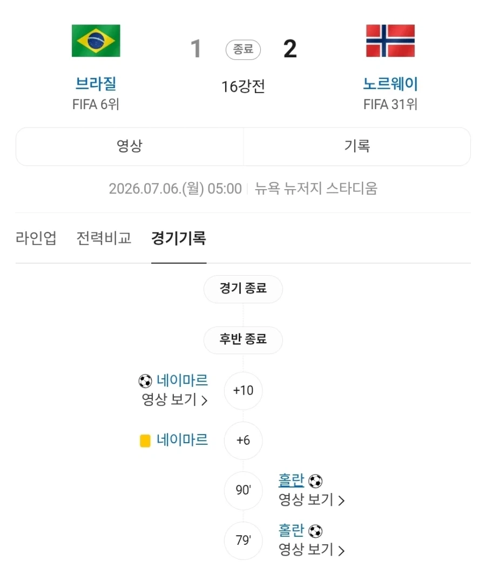Click the +10 timeline minute marker

tap(243, 391)
